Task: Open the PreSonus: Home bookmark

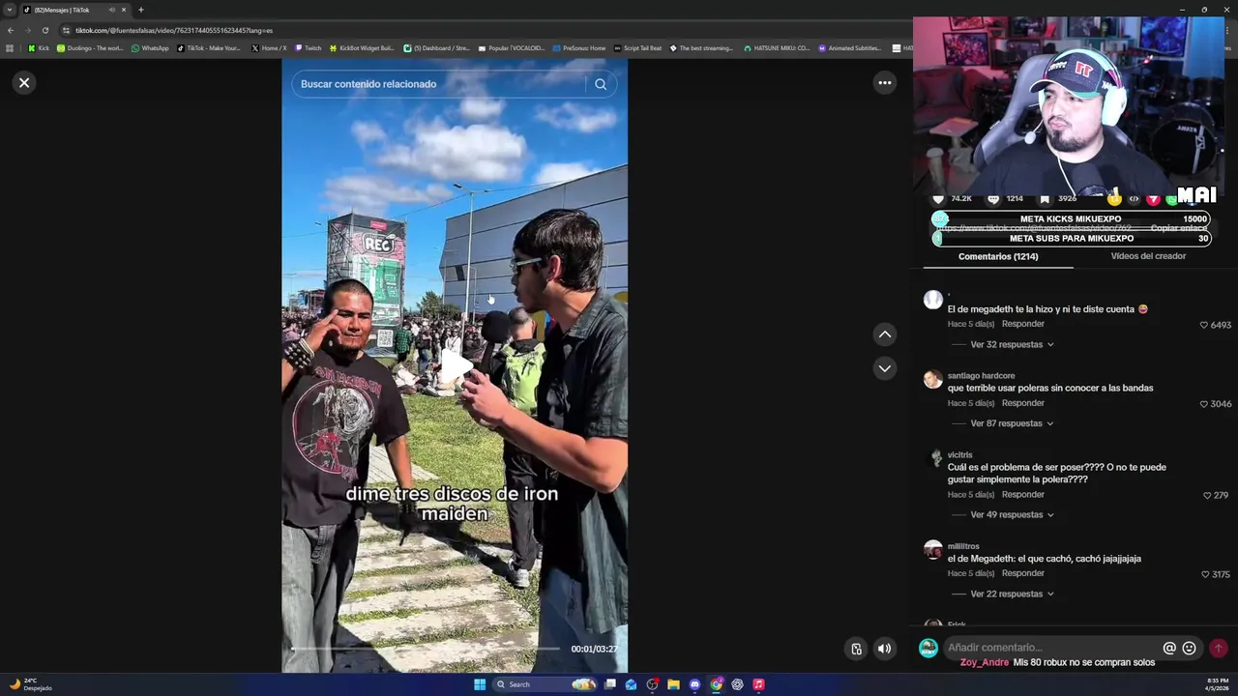Action: 579,48
